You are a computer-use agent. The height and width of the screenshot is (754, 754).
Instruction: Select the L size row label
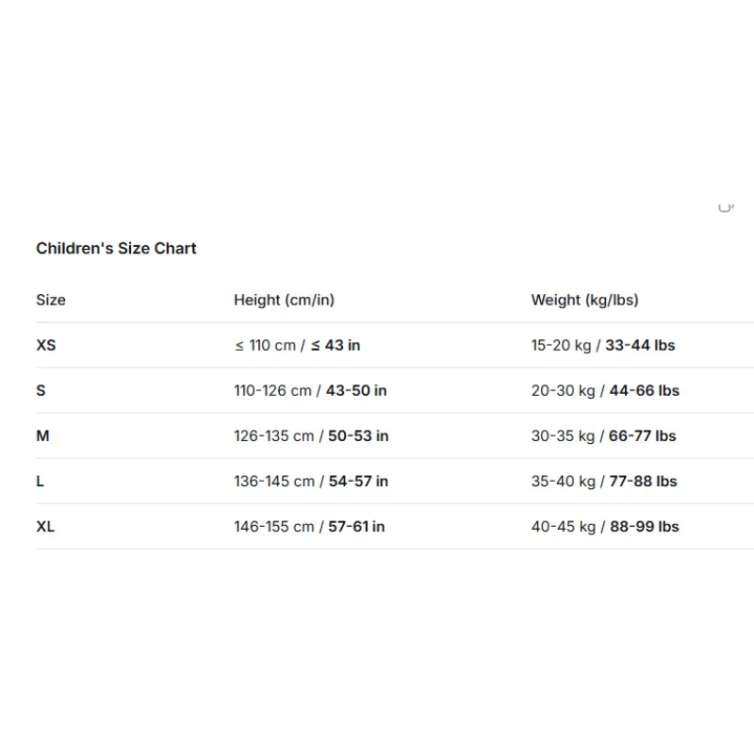(40, 481)
